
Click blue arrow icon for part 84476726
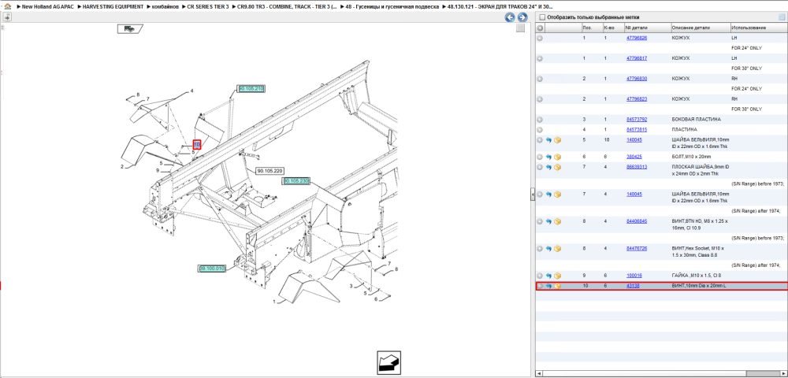548,249
